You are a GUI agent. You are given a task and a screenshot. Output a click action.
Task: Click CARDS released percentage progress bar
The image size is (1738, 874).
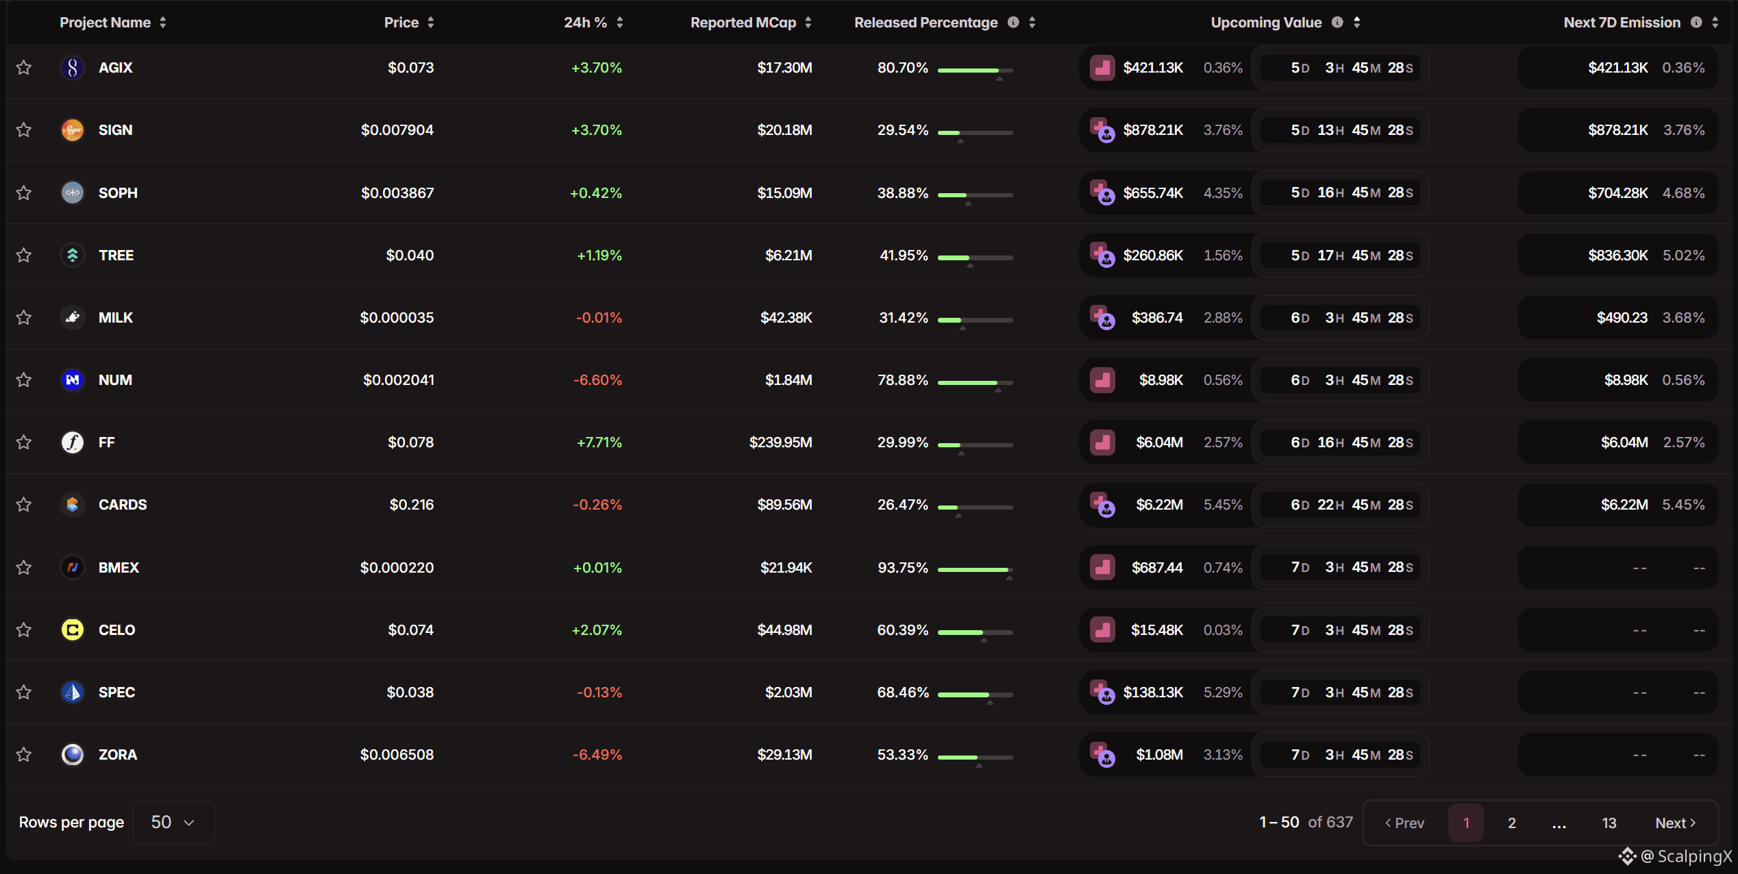[976, 508]
